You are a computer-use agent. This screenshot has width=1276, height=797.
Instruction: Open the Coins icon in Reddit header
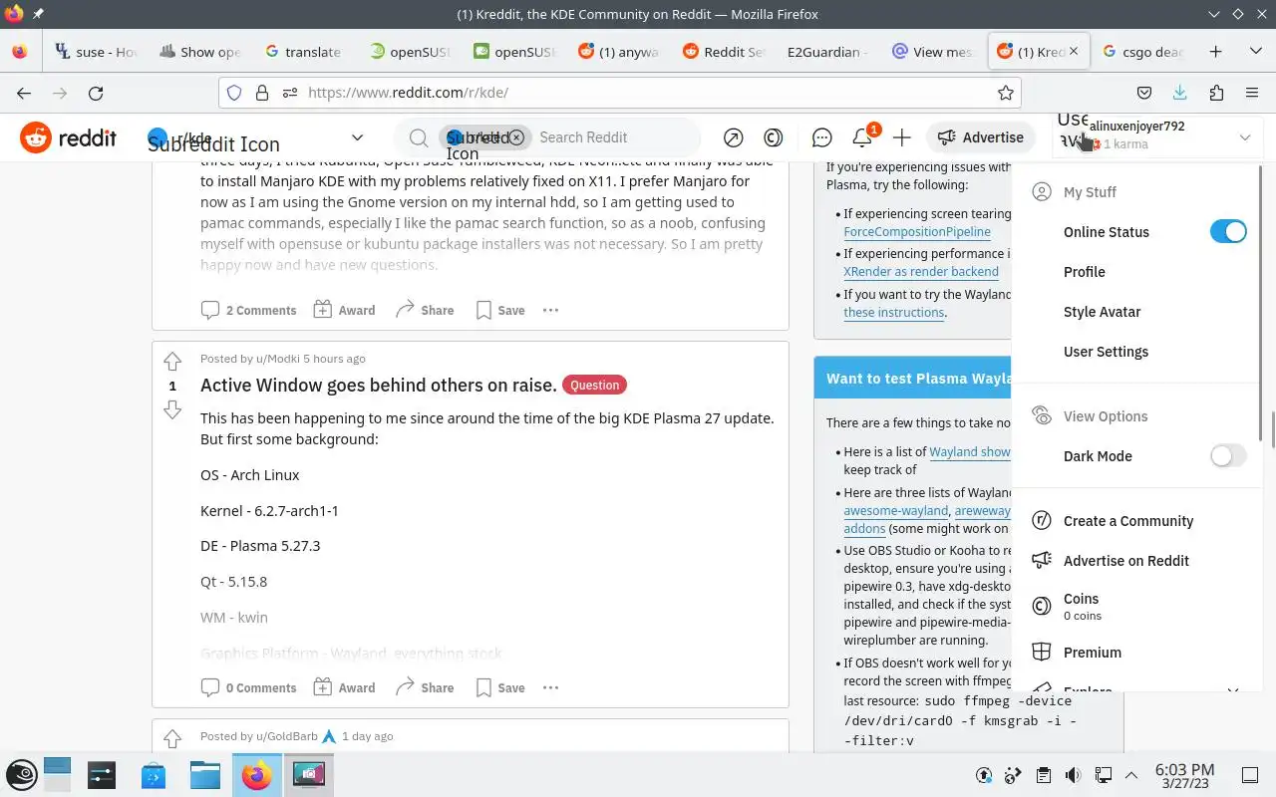[x=773, y=137]
